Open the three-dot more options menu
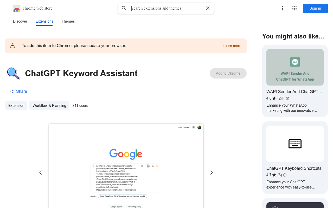The height and width of the screenshot is (208, 333). (x=283, y=8)
